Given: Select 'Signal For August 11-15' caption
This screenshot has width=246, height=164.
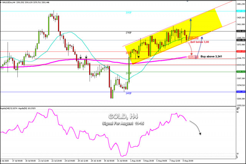Looking at the screenshot, I should click(x=123, y=123).
